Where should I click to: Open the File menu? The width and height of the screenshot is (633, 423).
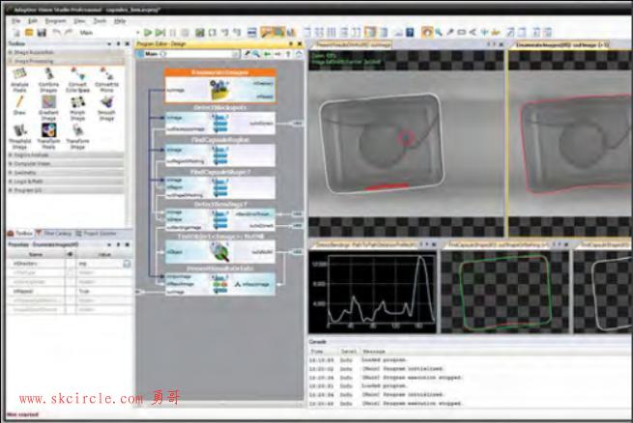tap(16, 20)
